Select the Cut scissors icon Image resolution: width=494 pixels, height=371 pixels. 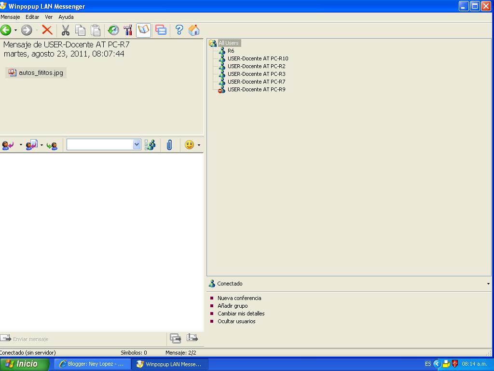click(65, 30)
